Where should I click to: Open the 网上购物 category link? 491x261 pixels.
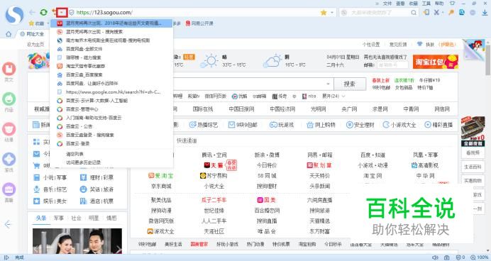point(321,125)
